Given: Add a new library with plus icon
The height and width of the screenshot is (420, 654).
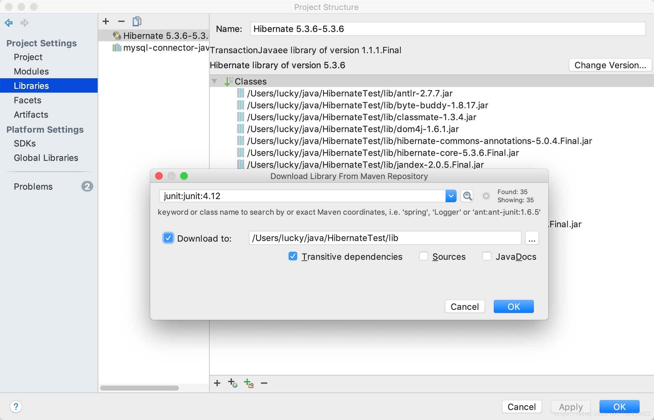Looking at the screenshot, I should [x=106, y=21].
